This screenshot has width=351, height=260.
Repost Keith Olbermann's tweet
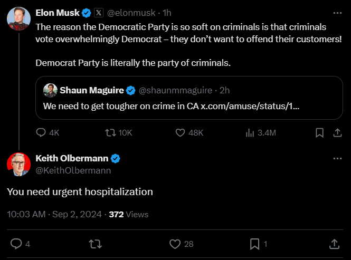[96, 244]
